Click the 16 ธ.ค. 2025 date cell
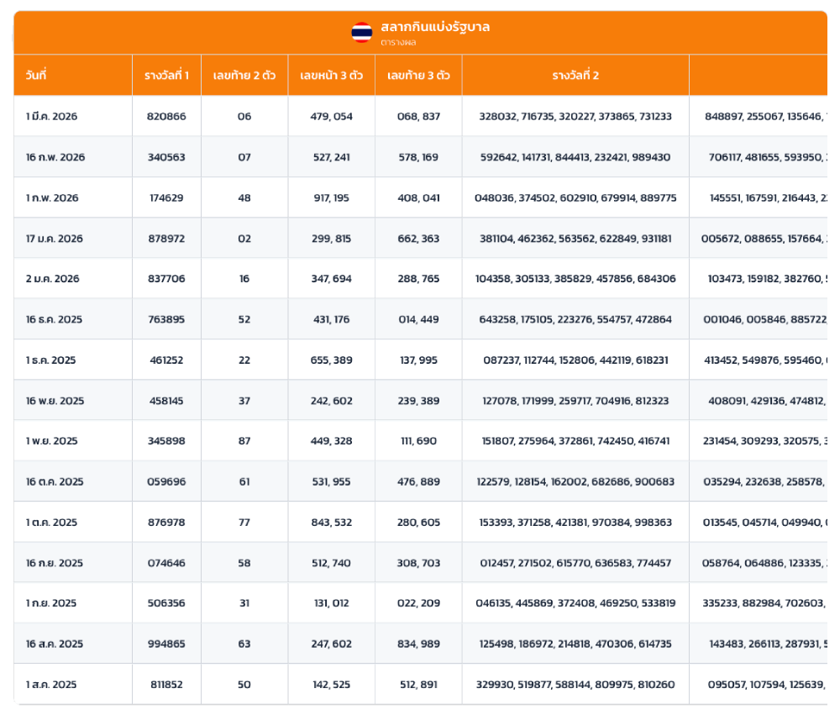Viewport: 840px width, 720px height. pos(55,320)
